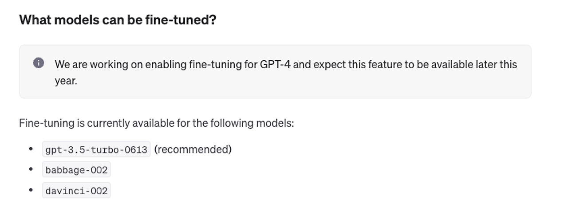Click the bullet point beside babbage-002
The width and height of the screenshot is (568, 200).
tap(31, 169)
